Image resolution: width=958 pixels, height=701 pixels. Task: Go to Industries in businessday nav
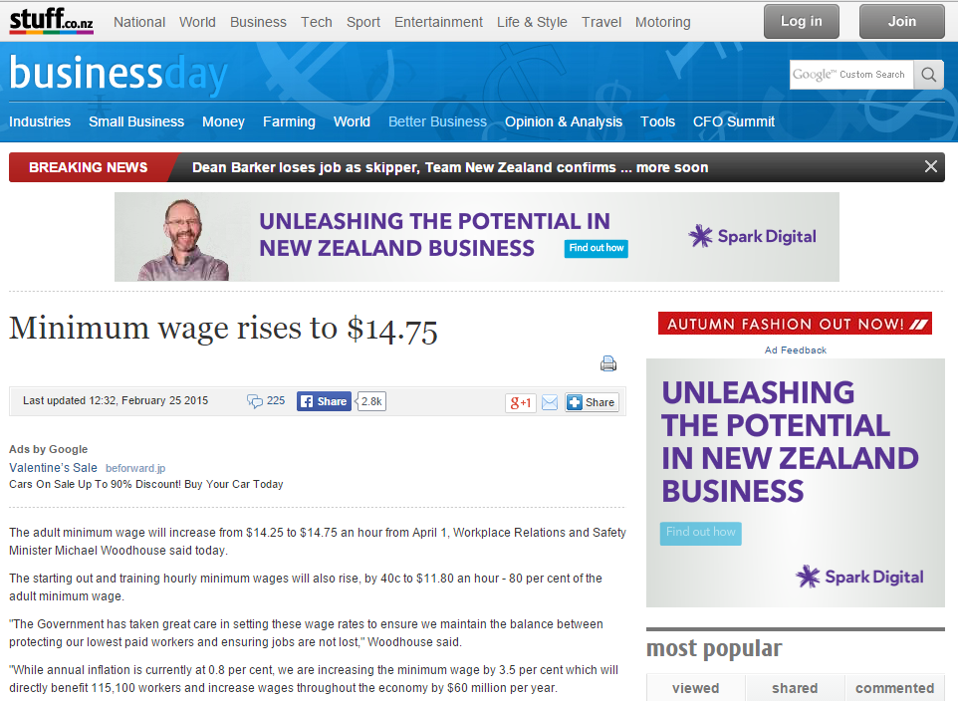click(40, 121)
